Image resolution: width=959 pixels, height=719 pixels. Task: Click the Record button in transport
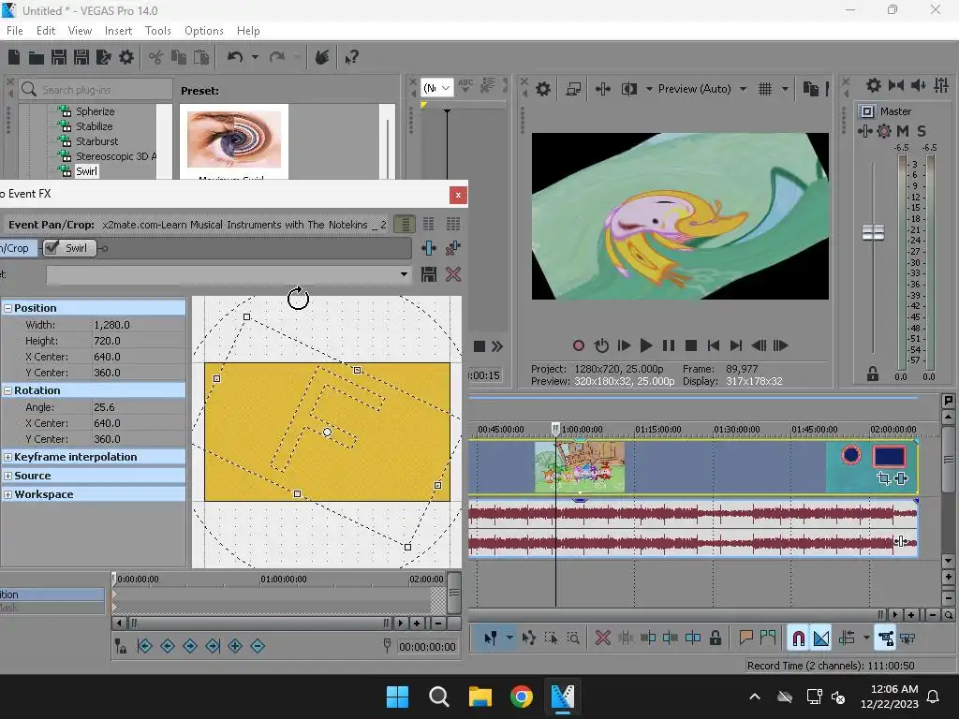coord(579,346)
